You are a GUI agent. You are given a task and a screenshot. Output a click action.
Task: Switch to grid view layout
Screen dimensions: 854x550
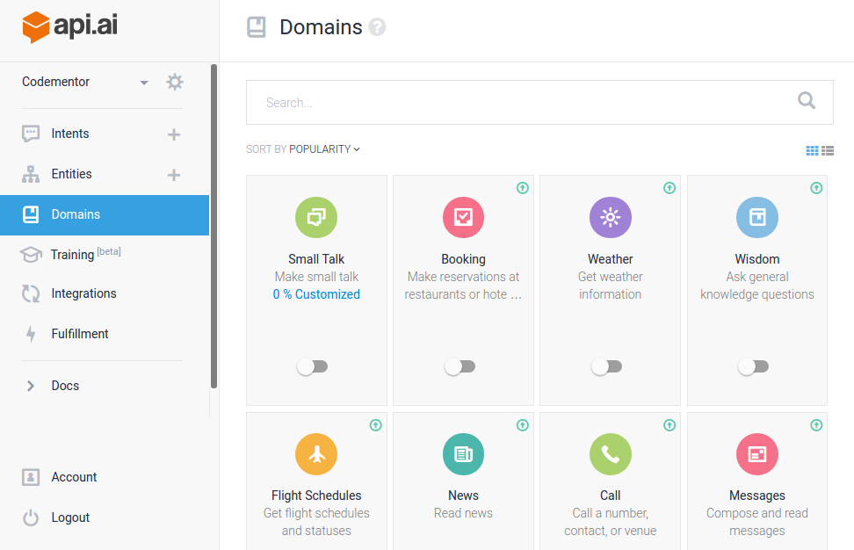click(x=812, y=151)
